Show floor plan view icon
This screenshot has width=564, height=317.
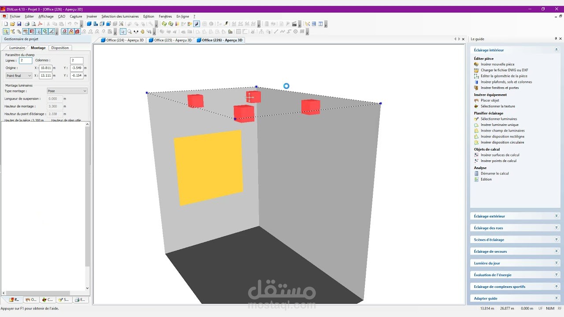[96, 24]
